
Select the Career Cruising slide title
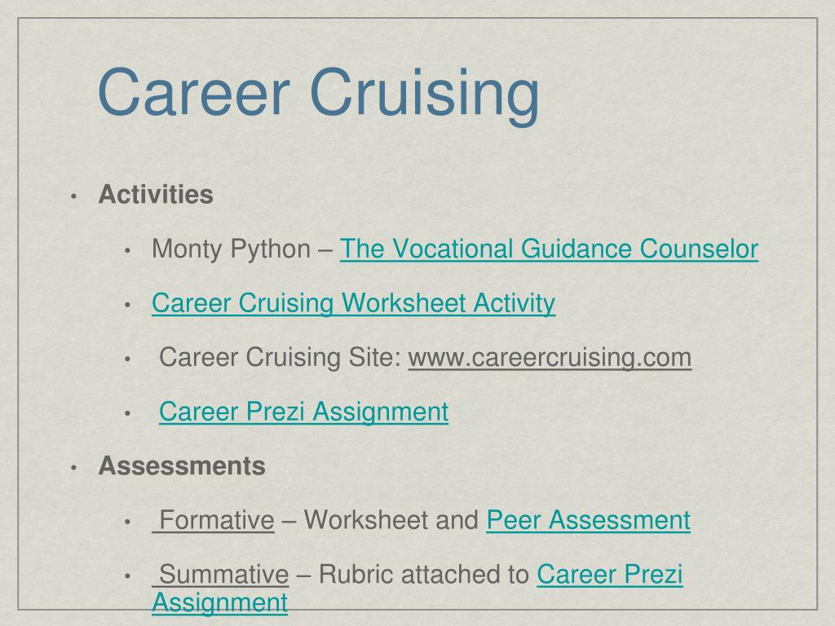(x=319, y=93)
